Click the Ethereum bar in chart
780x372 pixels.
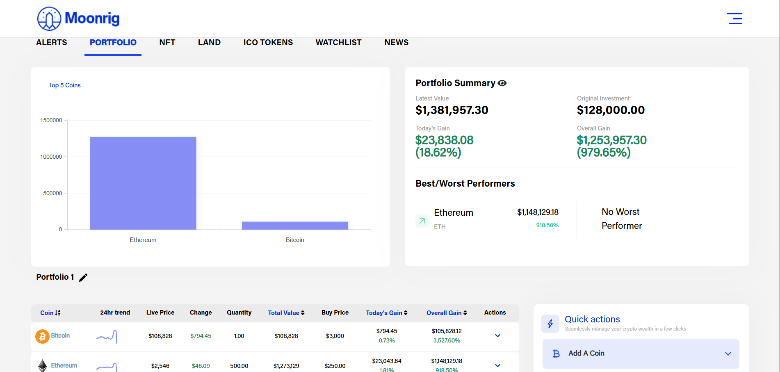click(143, 183)
